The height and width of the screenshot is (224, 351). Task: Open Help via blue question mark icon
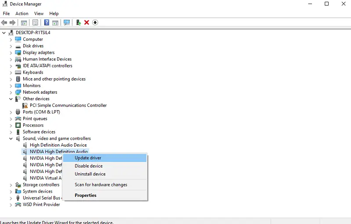(47, 23)
